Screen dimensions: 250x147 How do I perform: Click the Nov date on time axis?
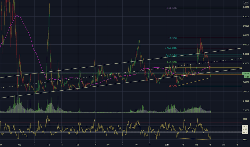pyautogui.click(x=108, y=145)
